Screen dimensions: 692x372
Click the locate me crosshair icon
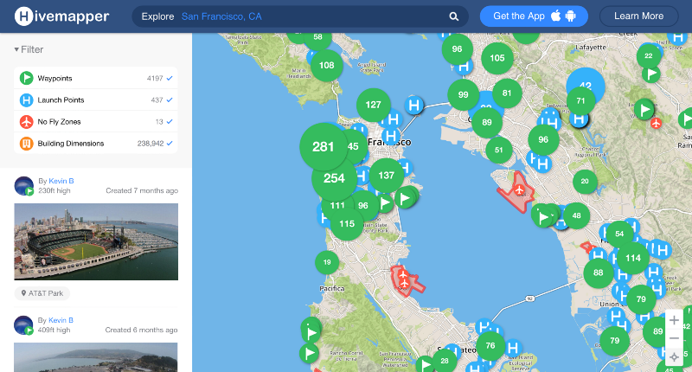674,356
